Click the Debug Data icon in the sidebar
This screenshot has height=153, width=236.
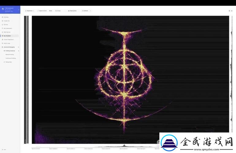point(4,62)
